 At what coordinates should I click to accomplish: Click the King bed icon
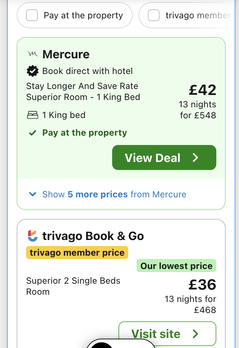(32, 115)
